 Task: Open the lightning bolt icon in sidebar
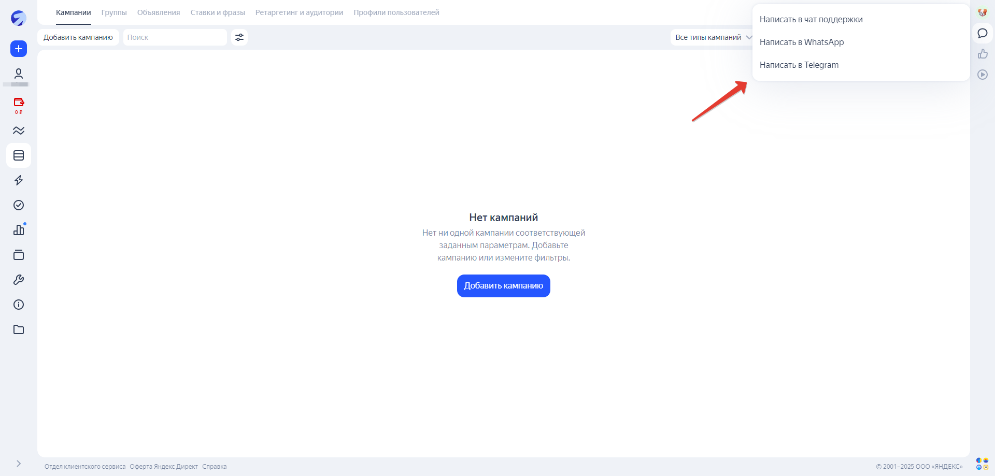pos(19,180)
